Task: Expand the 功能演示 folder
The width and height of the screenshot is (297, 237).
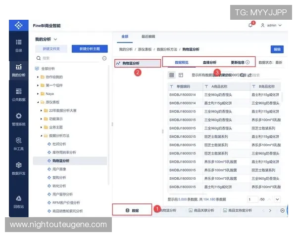Action: click(x=41, y=119)
